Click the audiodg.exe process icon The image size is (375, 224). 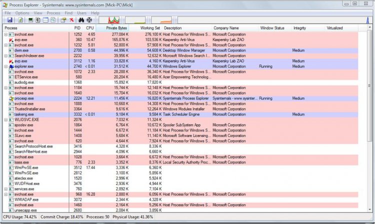coord(11,82)
